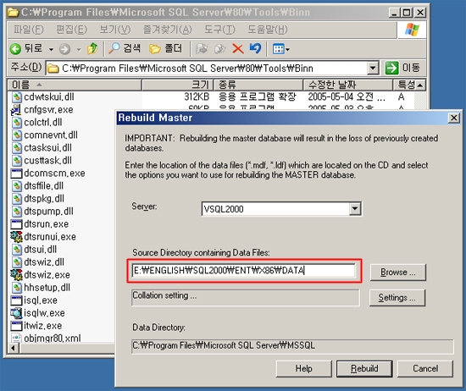466x391 pixels.
Task: Select the itwiz.exe file icon
Action: point(16,326)
